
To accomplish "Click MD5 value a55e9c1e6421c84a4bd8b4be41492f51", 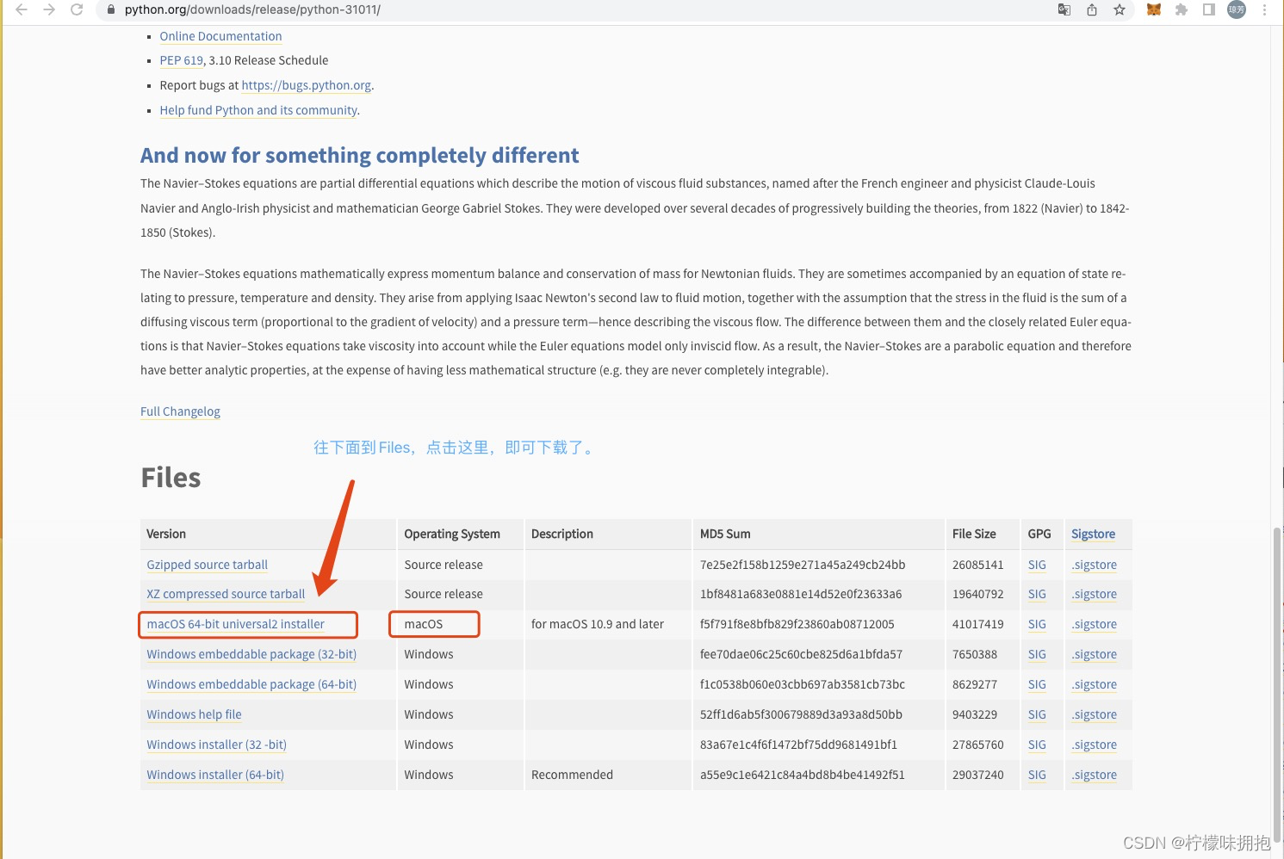I will [803, 775].
